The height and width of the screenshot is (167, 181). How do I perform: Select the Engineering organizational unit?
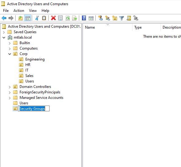click(35, 59)
